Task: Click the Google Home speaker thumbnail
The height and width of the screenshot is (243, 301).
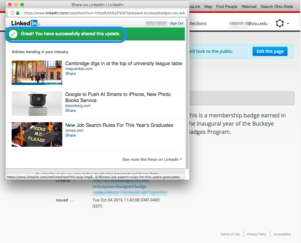Action: [x=37, y=104]
